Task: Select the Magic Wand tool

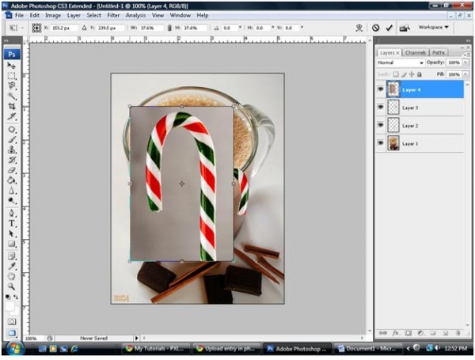Action: (x=12, y=96)
